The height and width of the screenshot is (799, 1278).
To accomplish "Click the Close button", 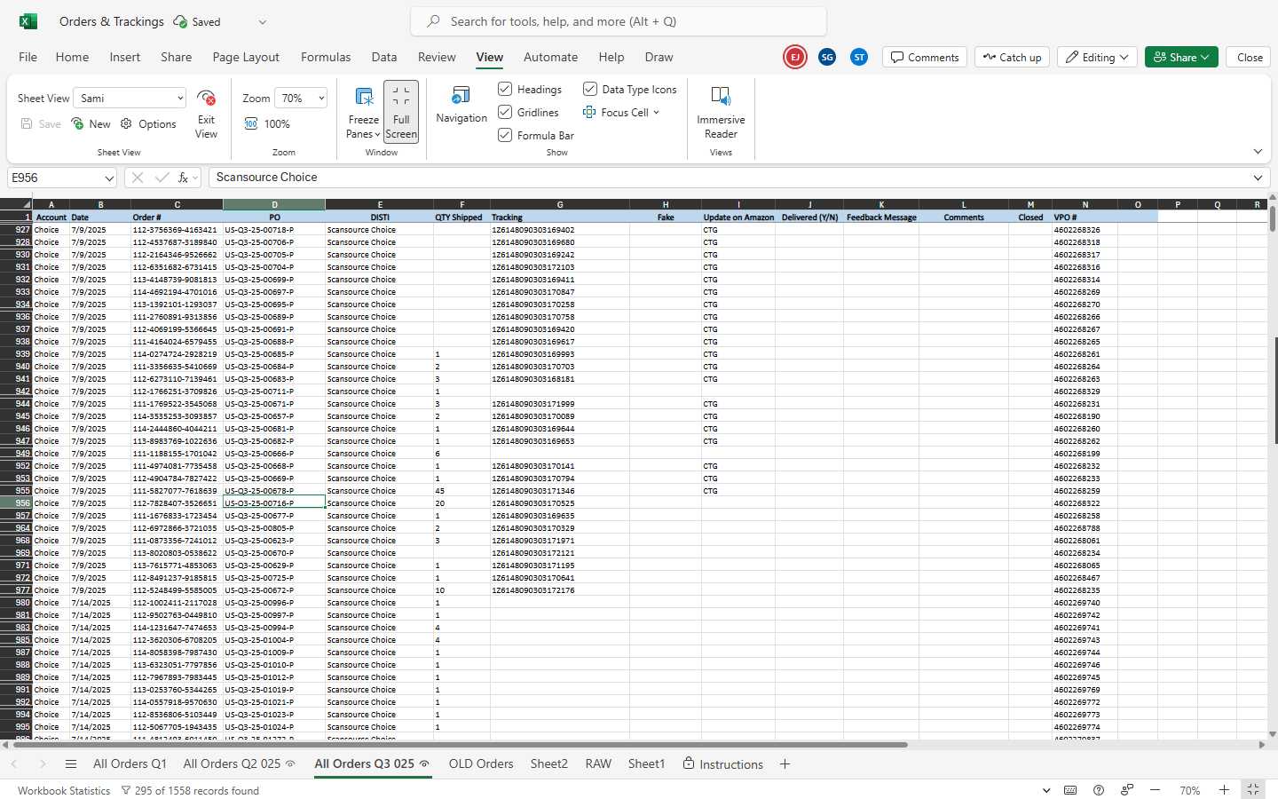I will (x=1250, y=57).
